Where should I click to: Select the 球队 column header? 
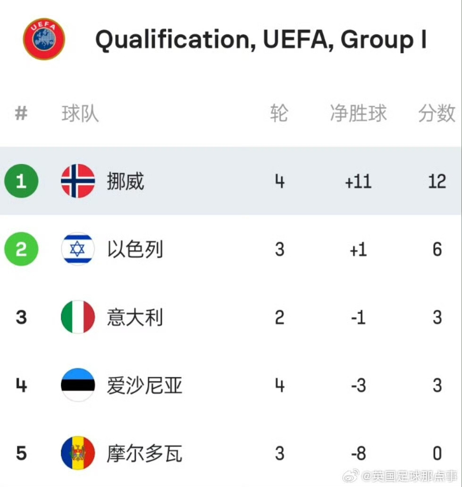[x=80, y=114]
